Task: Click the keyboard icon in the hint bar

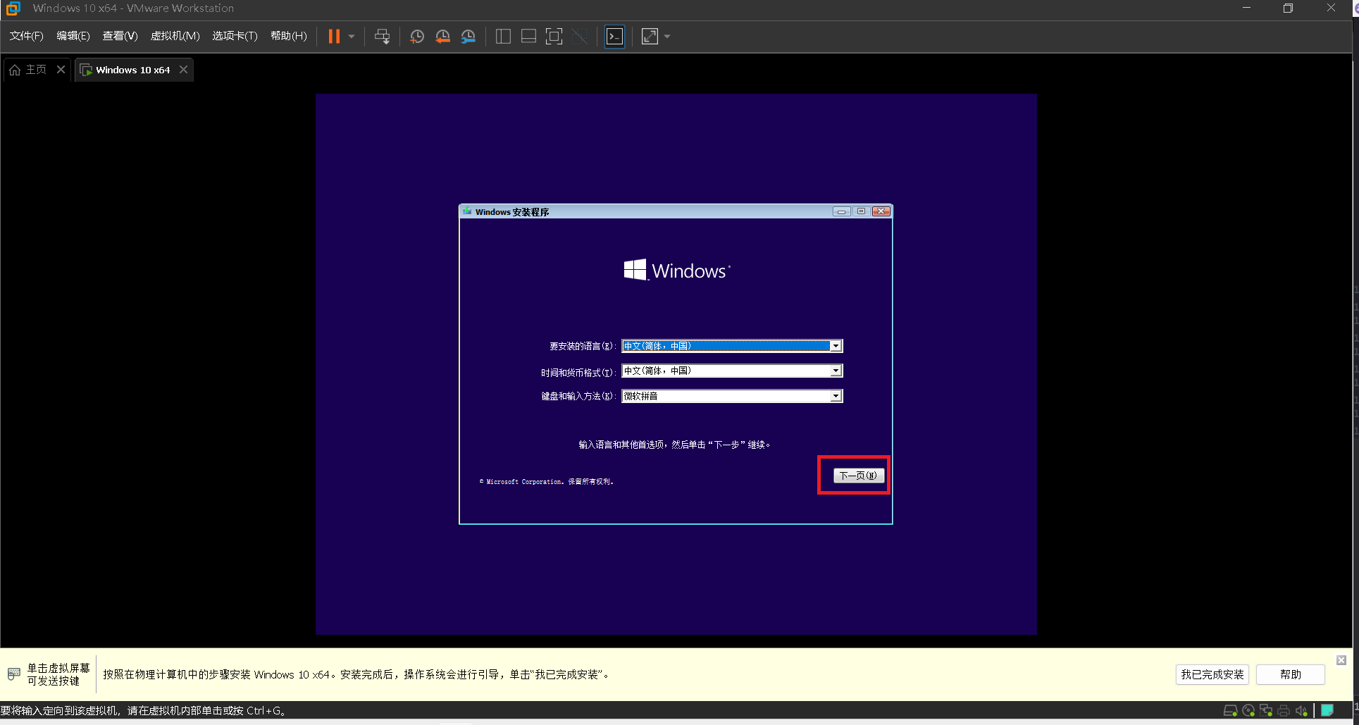Action: [13, 674]
